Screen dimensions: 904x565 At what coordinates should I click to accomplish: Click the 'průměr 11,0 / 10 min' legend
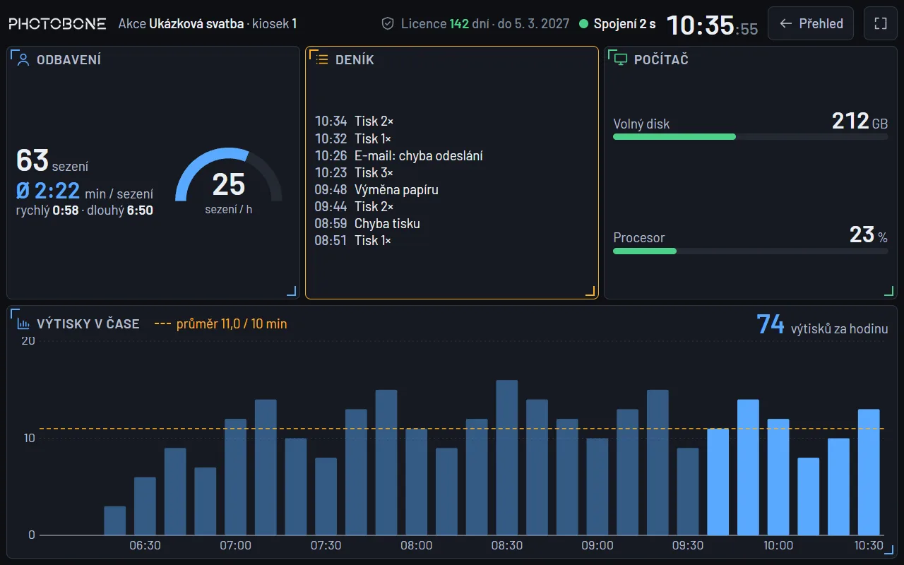tap(220, 324)
